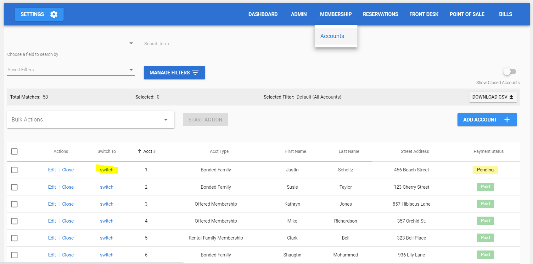533x264 pixels.
Task: Expand the Saved Filters dropdown
Action: 71,70
